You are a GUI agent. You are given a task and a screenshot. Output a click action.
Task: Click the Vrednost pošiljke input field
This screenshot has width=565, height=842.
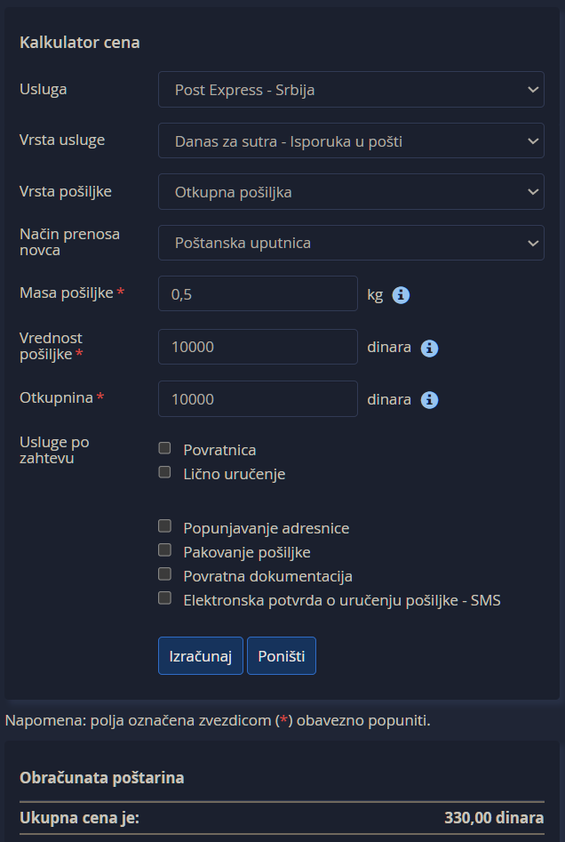point(258,347)
